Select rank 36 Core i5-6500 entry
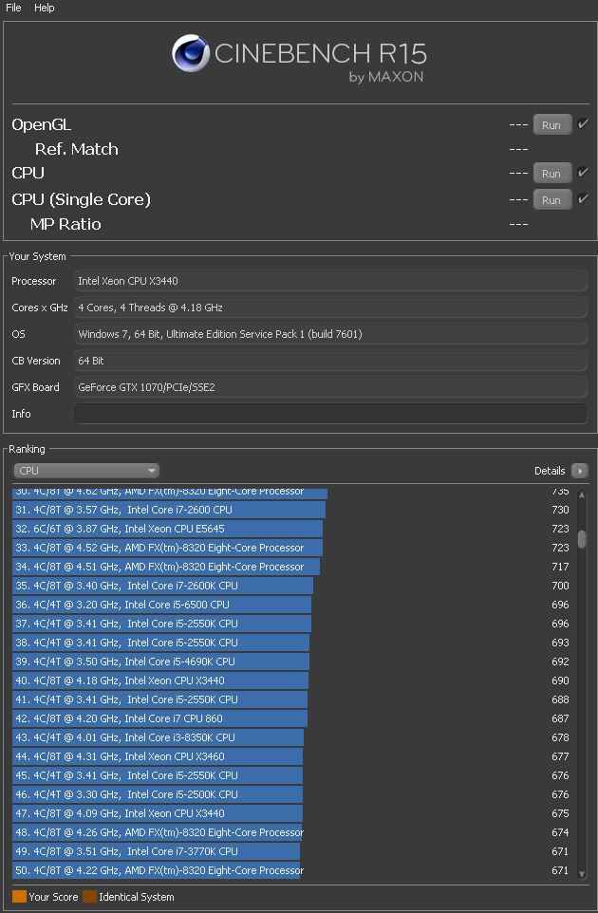 point(161,605)
